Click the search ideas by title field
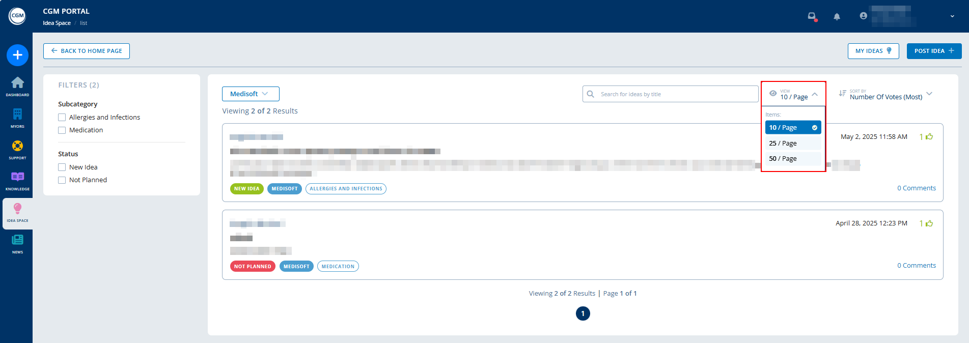The image size is (969, 343). point(676,94)
